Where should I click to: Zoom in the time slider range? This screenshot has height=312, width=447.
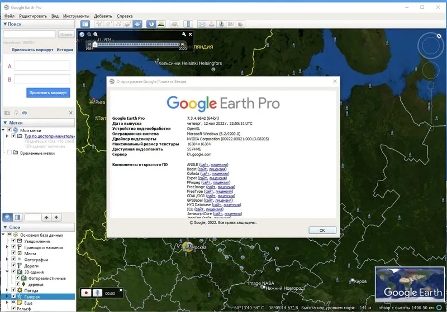pos(96,34)
